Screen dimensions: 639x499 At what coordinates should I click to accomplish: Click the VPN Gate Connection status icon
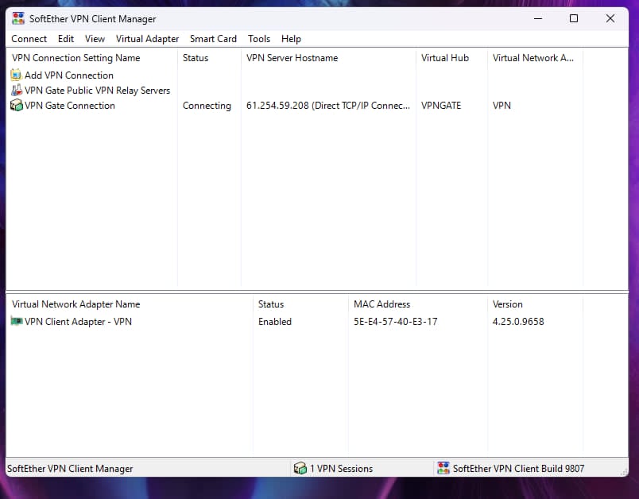click(17, 105)
